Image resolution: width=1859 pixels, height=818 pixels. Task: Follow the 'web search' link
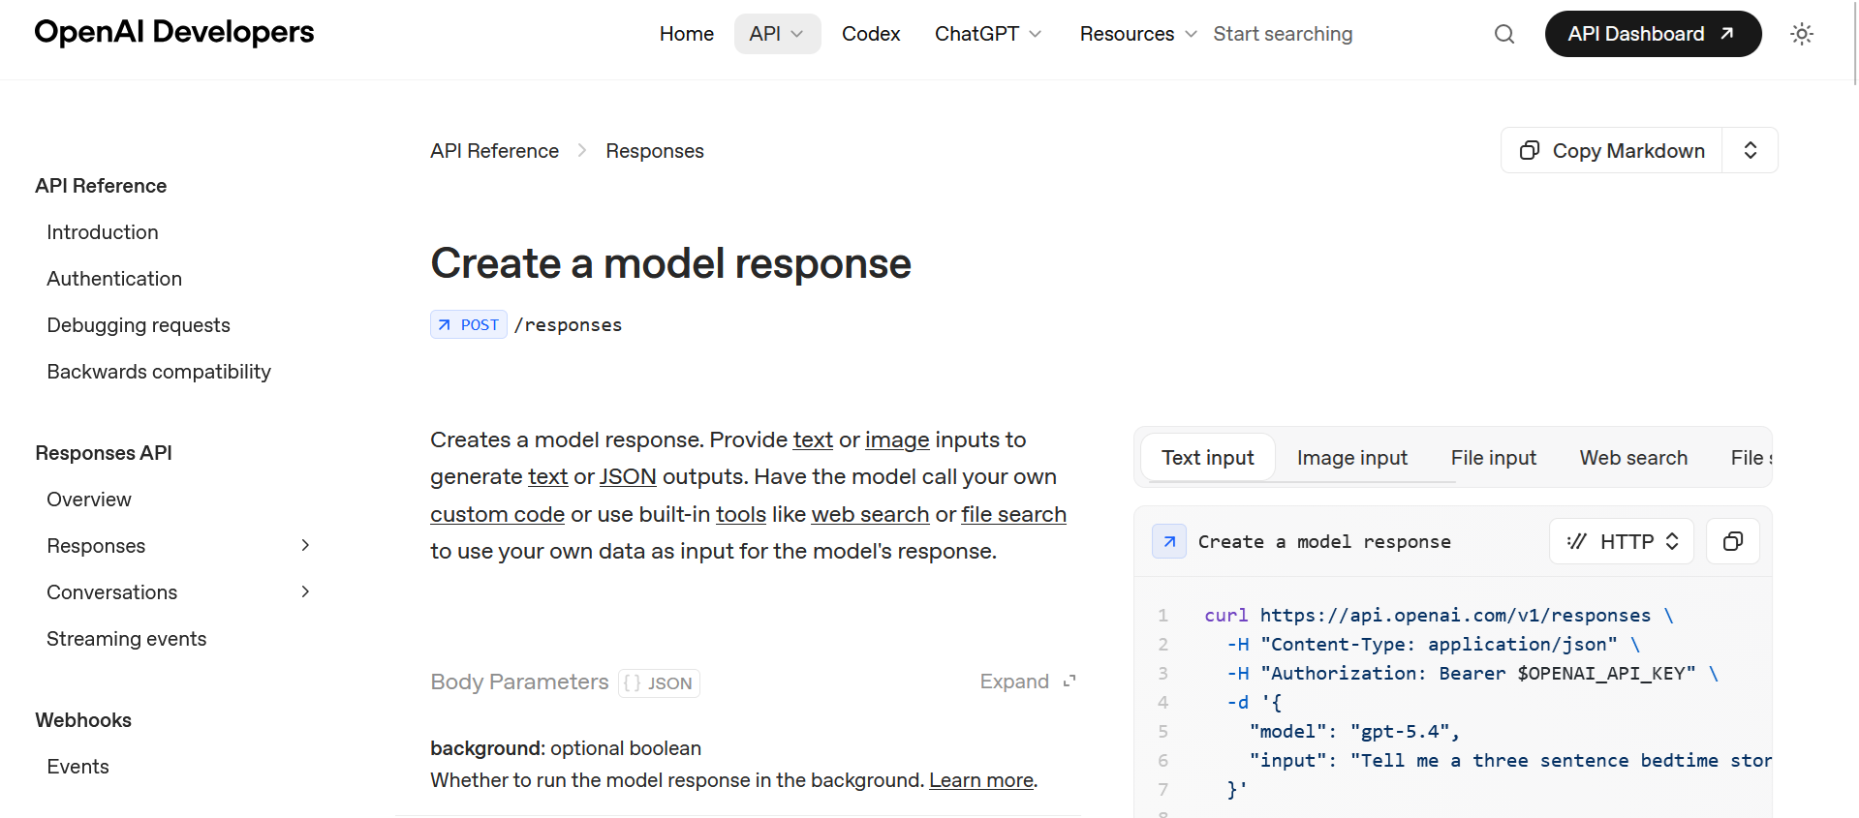tap(870, 514)
